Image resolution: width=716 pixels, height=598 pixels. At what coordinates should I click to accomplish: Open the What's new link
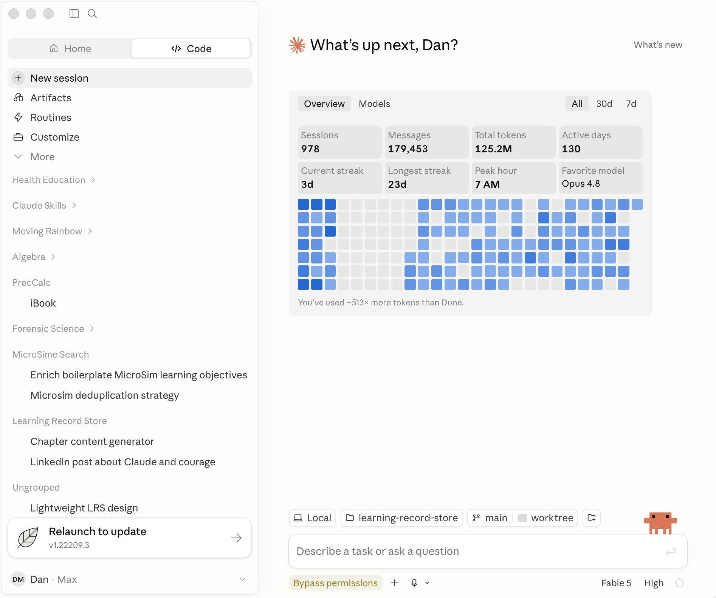click(658, 45)
